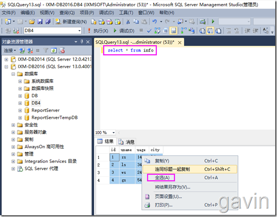Image resolution: width=277 pixels, height=217 pixels.
Task: Click the Parse checkmark icon
Action: (x=149, y=30)
